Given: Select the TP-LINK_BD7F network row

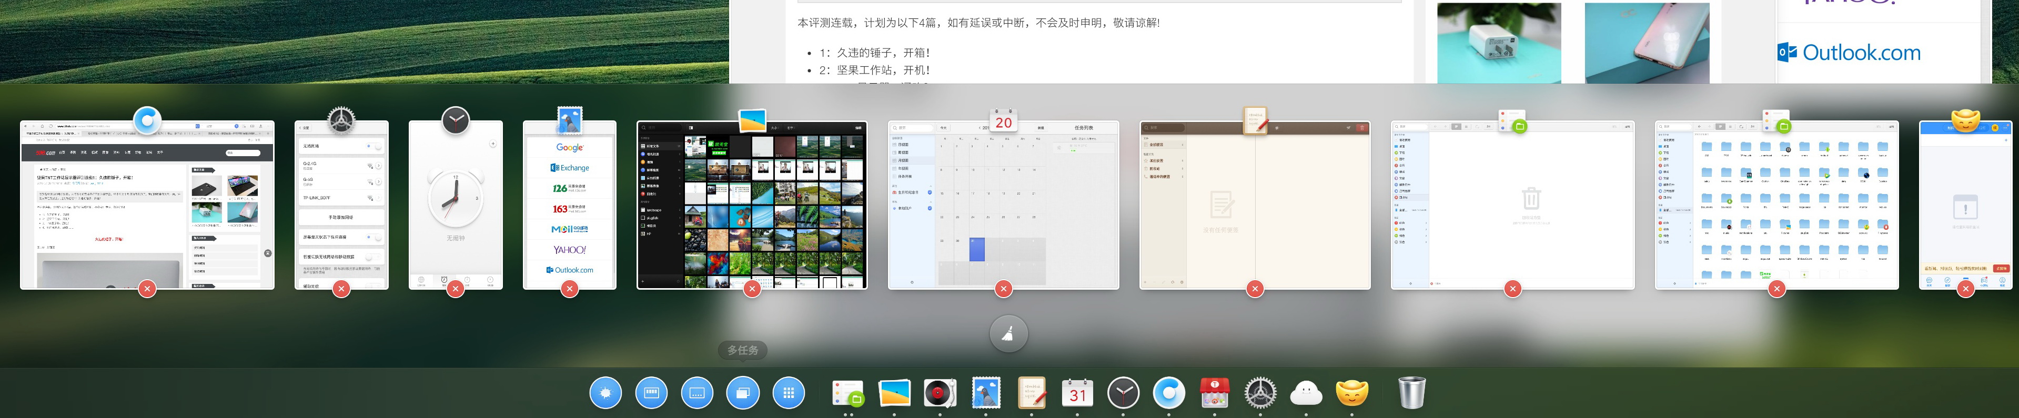Looking at the screenshot, I should click(x=341, y=198).
